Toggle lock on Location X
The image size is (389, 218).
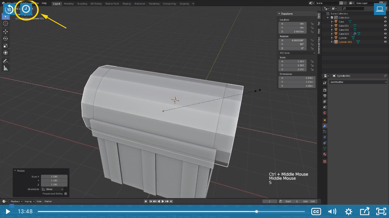(312, 24)
